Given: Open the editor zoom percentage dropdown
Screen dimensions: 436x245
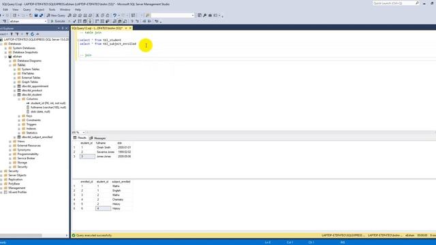Looking at the screenshot, I should 83,133.
